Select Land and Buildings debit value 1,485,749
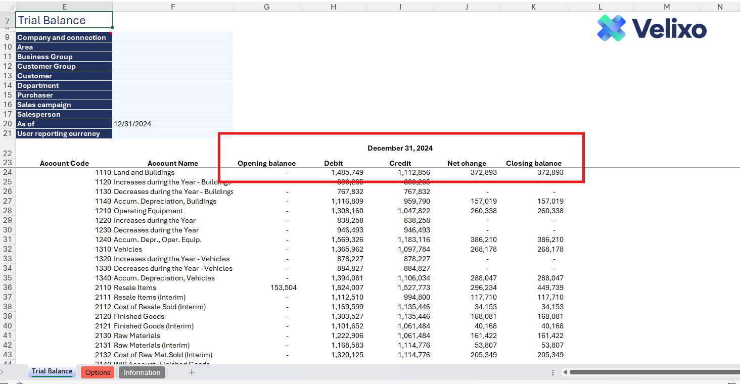Screen dimensions: 740x384 pyautogui.click(x=347, y=172)
